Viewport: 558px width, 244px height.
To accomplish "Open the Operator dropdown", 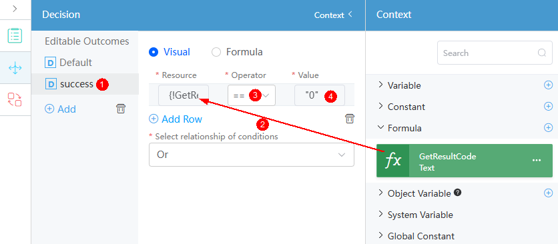I will (x=252, y=95).
